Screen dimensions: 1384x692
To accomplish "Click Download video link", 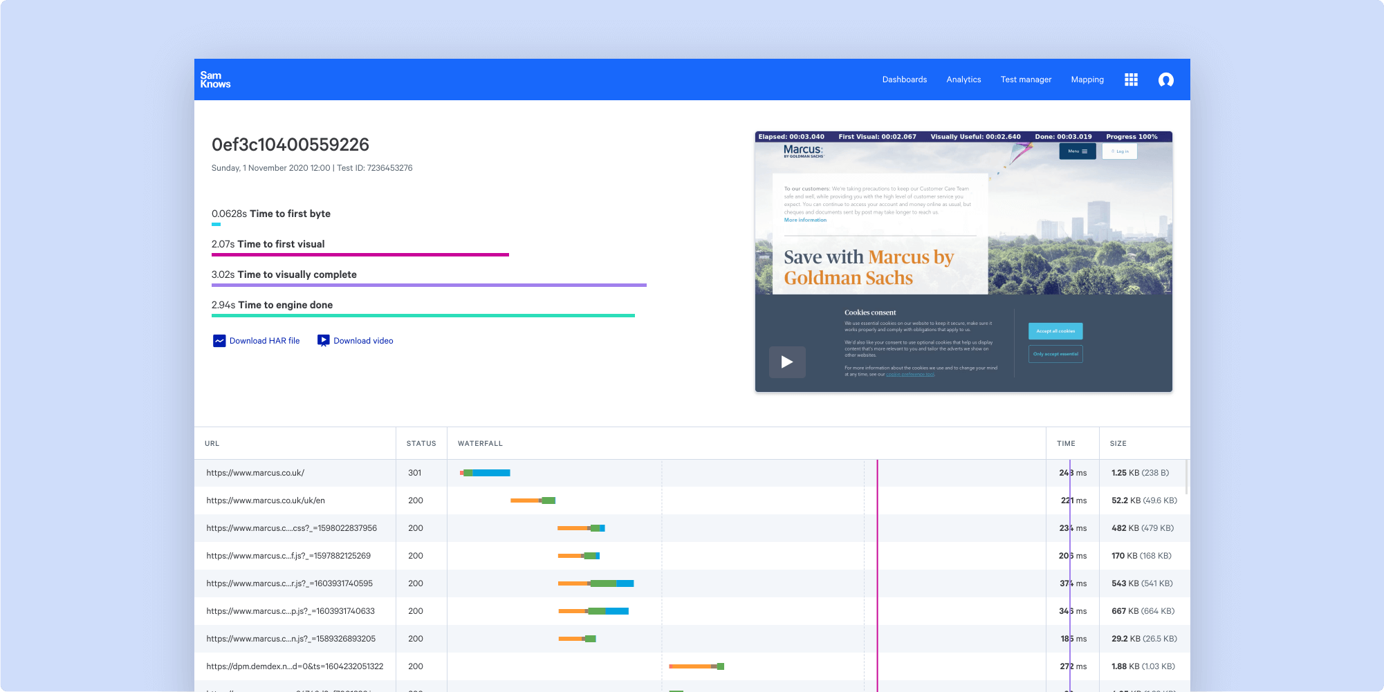I will click(363, 341).
